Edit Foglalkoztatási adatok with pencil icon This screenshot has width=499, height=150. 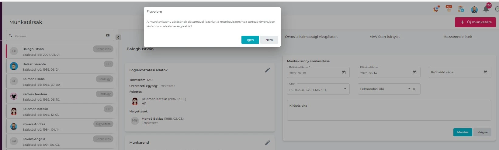pyautogui.click(x=267, y=70)
